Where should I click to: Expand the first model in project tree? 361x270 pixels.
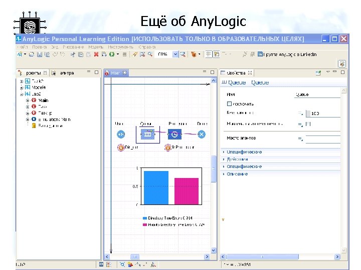(22, 81)
